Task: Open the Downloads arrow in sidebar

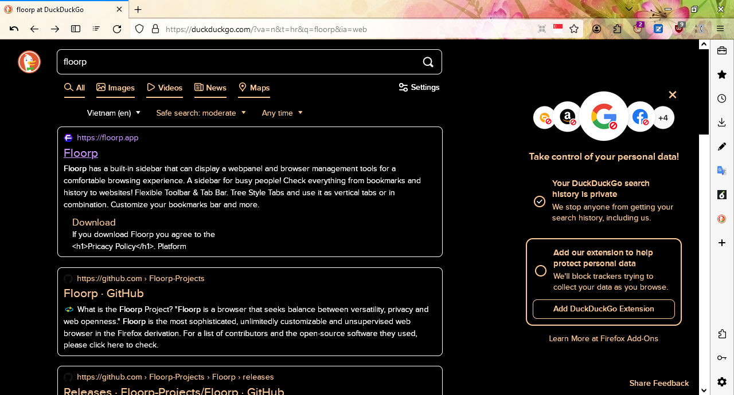Action: pos(722,123)
